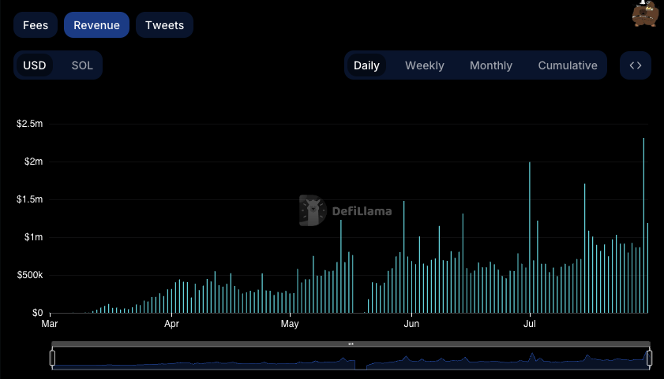The height and width of the screenshot is (379, 664).
Task: Open the embed code icon button
Action: (x=636, y=65)
